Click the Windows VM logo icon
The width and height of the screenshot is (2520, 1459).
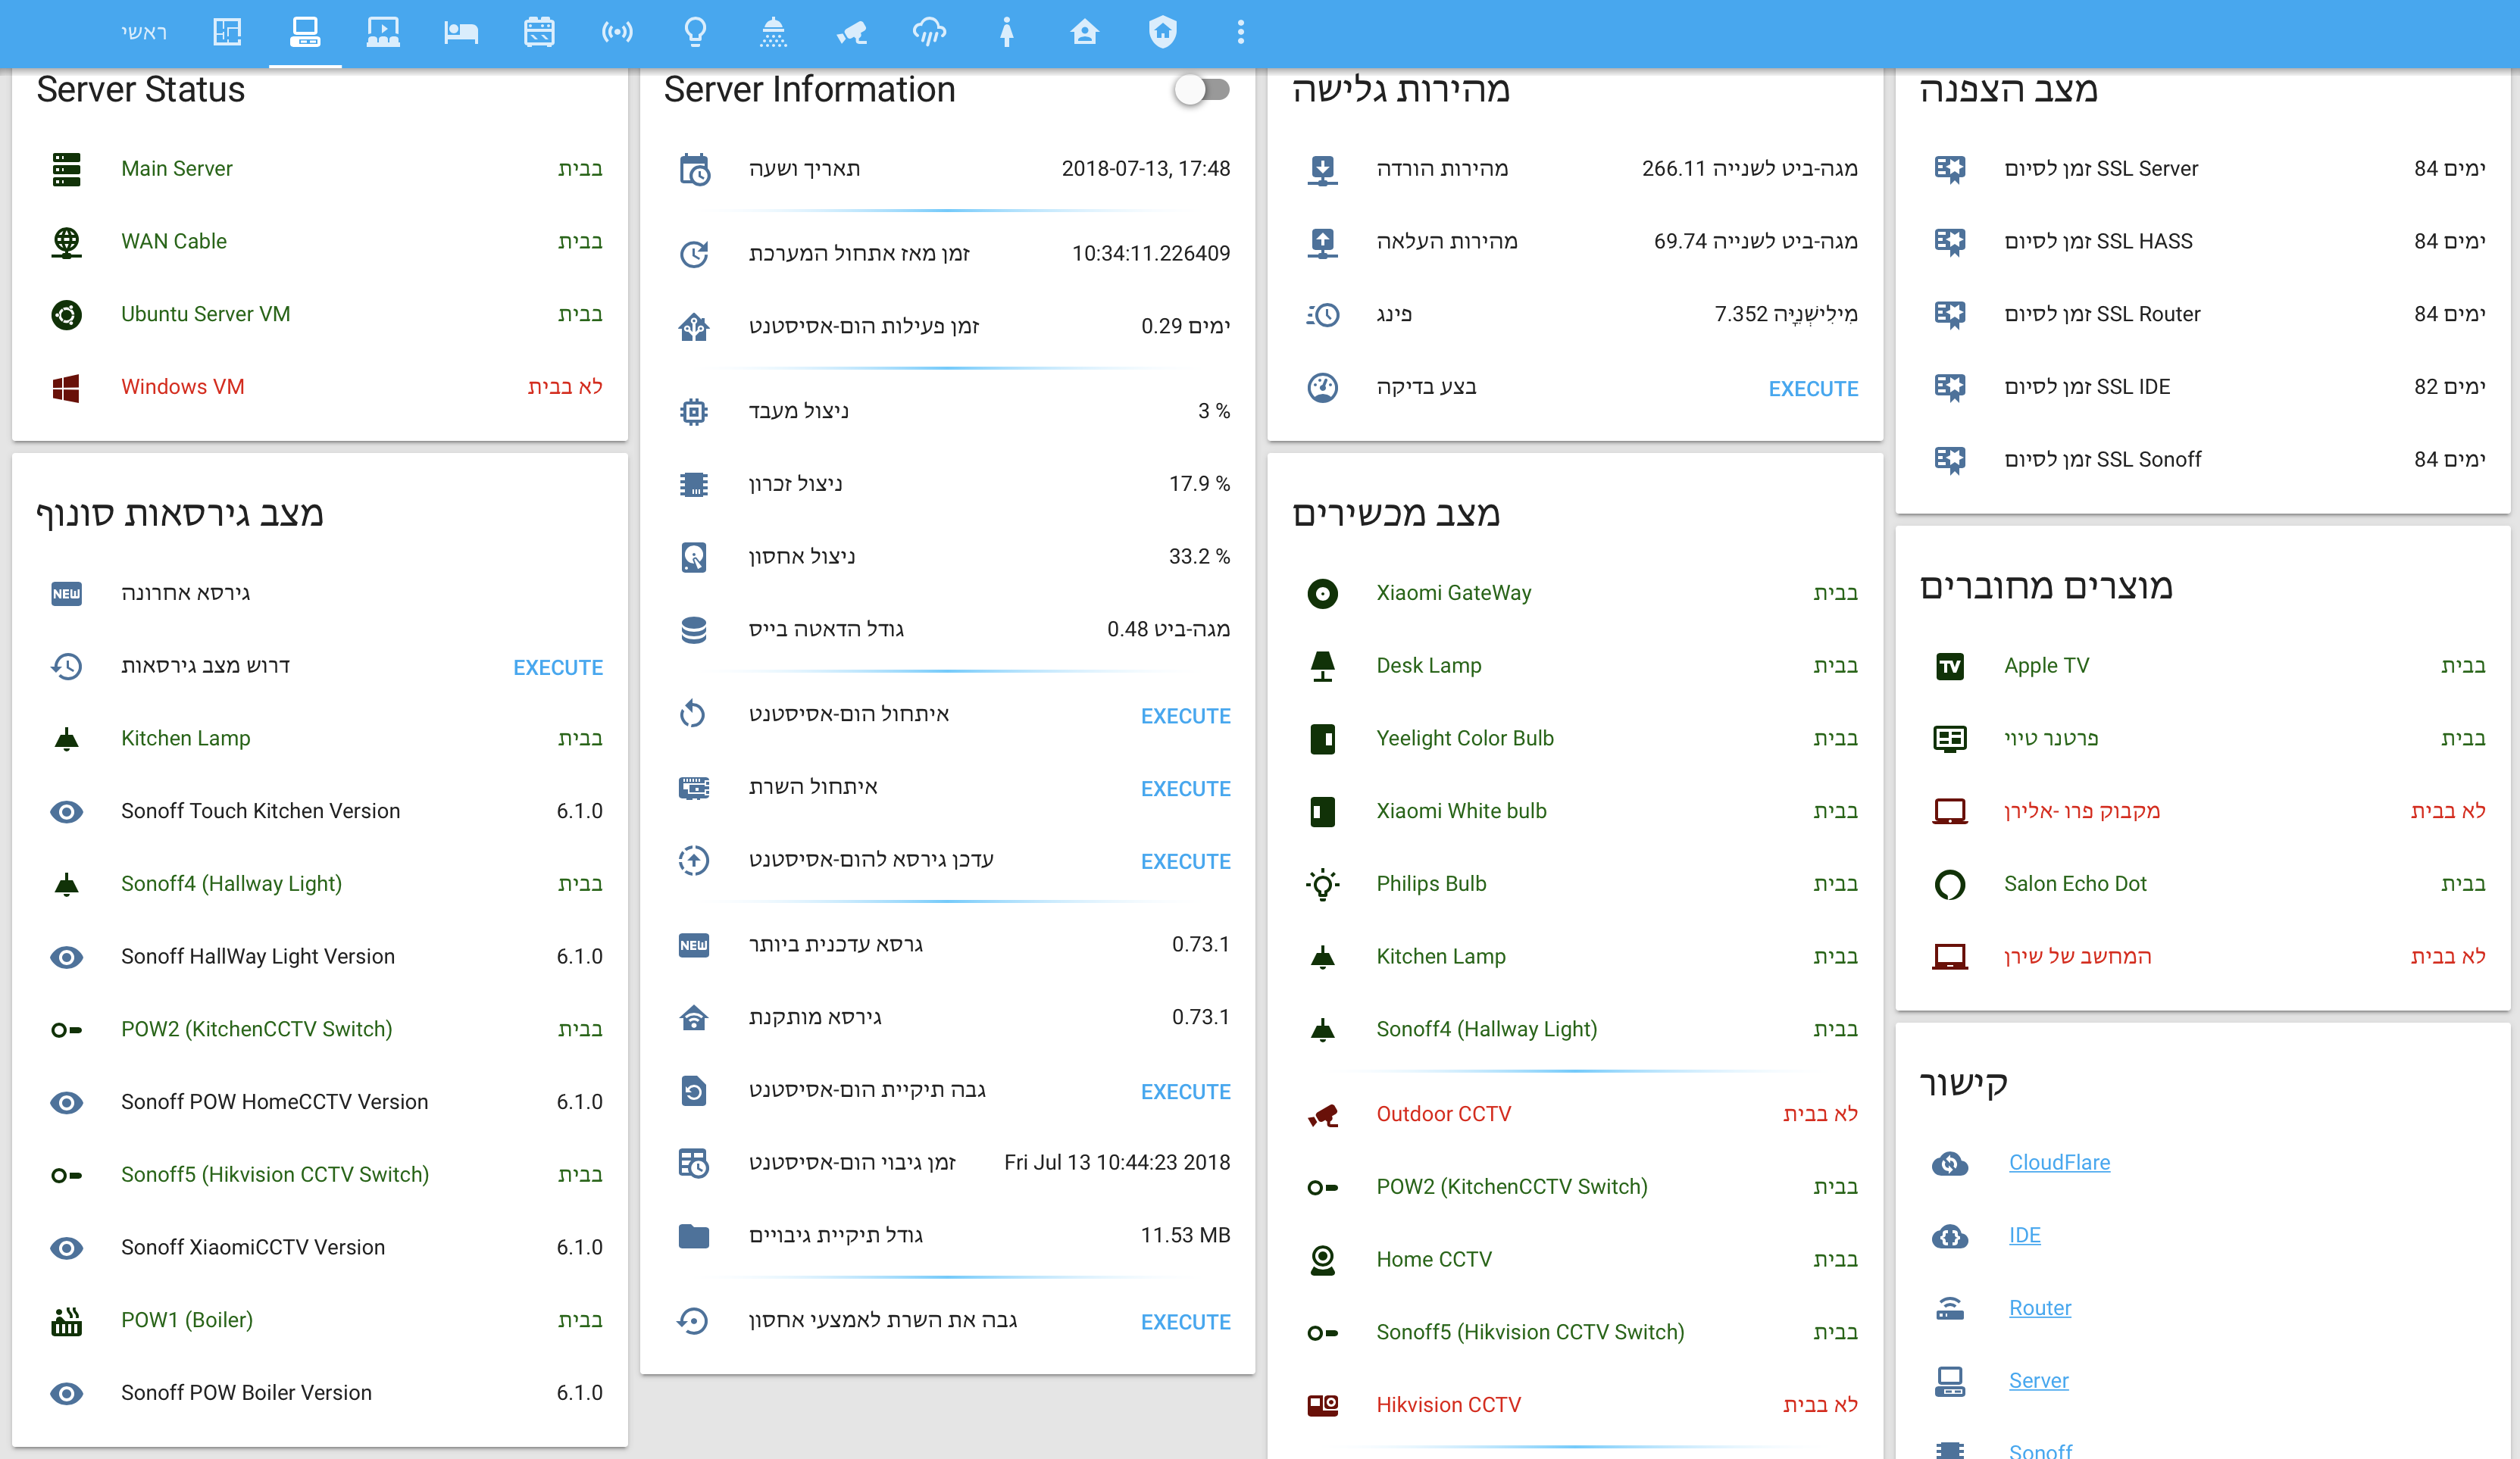(x=66, y=387)
